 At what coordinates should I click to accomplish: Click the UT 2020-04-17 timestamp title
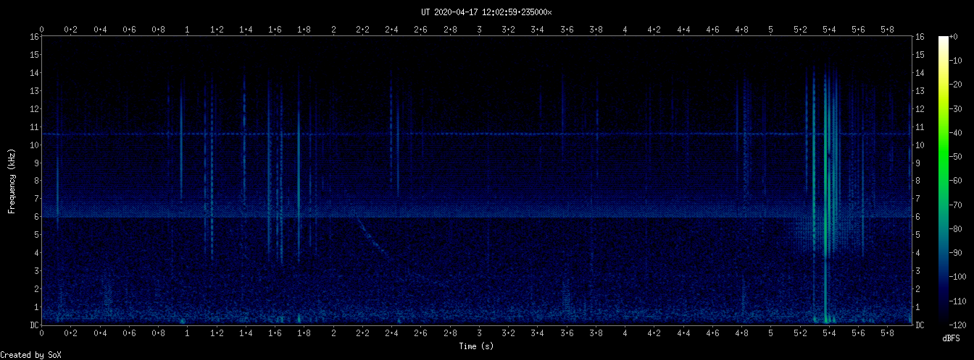click(x=486, y=12)
